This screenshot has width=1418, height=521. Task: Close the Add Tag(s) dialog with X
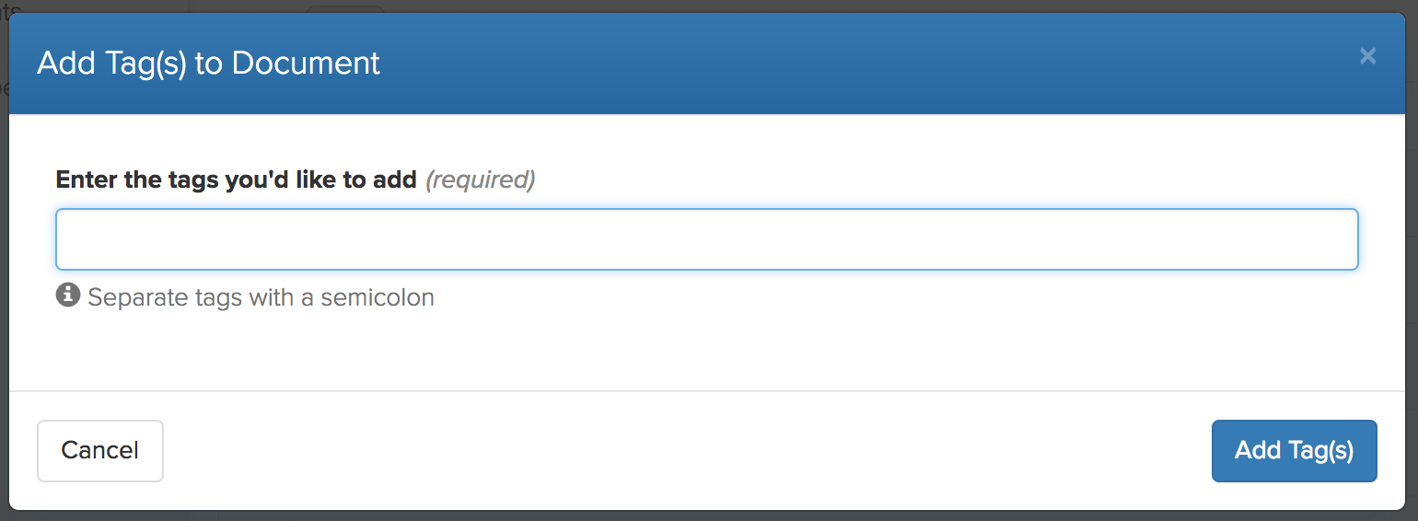coord(1367,56)
